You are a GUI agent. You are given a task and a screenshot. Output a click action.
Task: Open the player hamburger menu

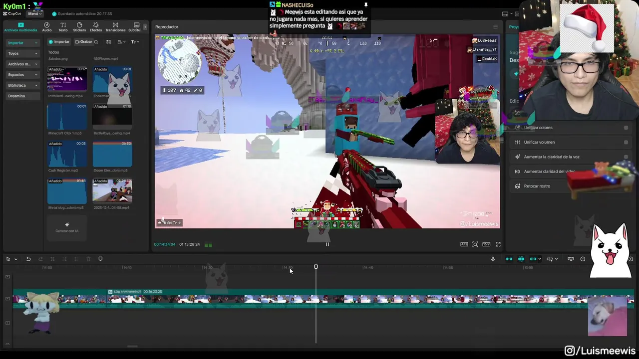pyautogui.click(x=495, y=27)
